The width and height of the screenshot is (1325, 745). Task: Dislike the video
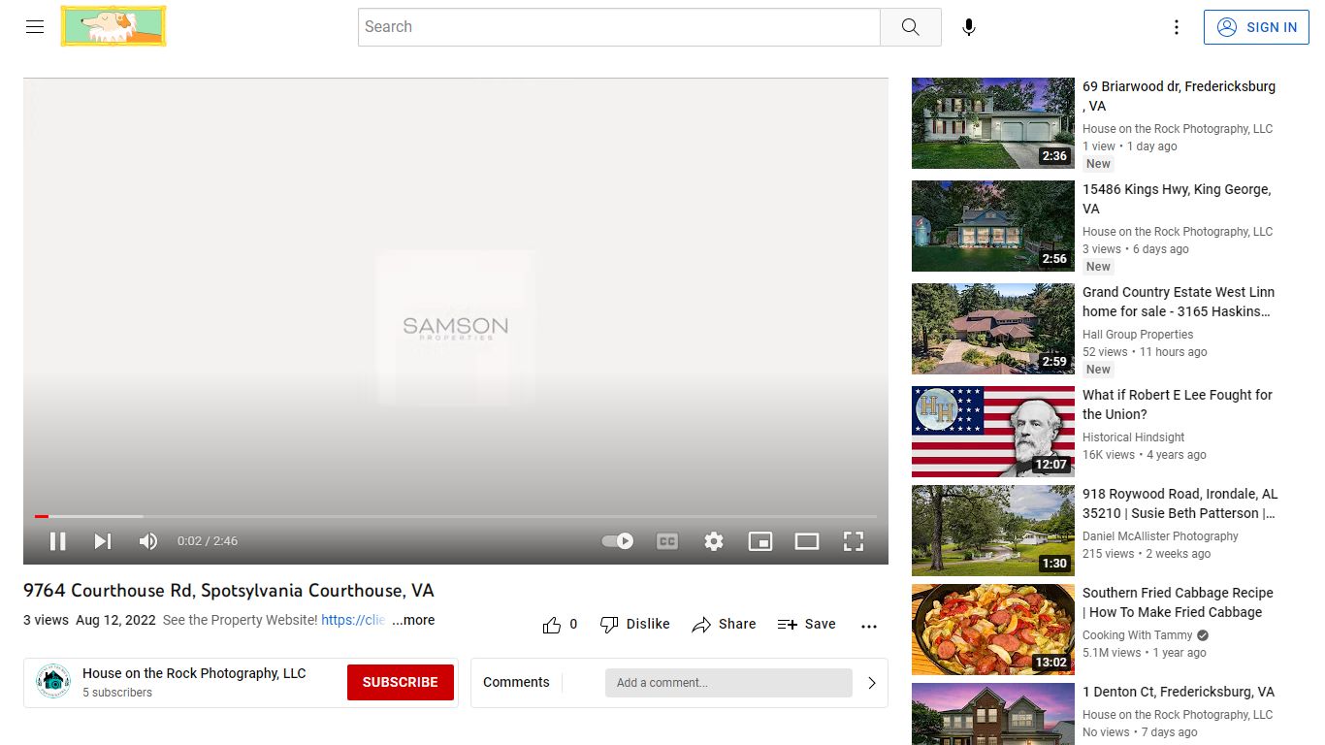click(x=635, y=625)
